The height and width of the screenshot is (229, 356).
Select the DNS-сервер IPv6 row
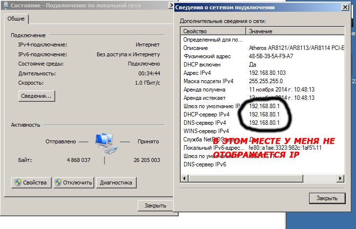click(x=263, y=164)
